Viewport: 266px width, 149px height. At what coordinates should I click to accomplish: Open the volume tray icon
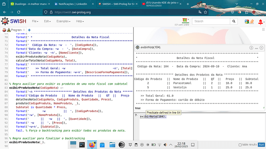click(x=165, y=145)
